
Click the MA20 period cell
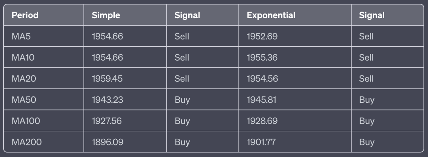(x=24, y=79)
